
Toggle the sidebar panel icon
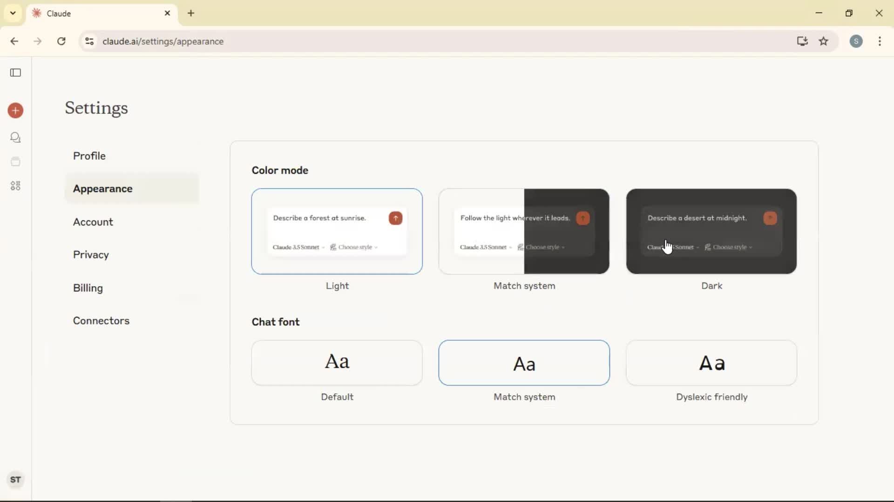pyautogui.click(x=15, y=73)
